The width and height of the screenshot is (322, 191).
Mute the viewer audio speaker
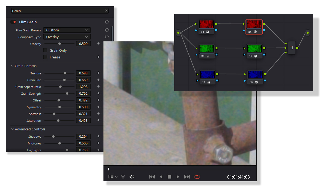coord(132,177)
